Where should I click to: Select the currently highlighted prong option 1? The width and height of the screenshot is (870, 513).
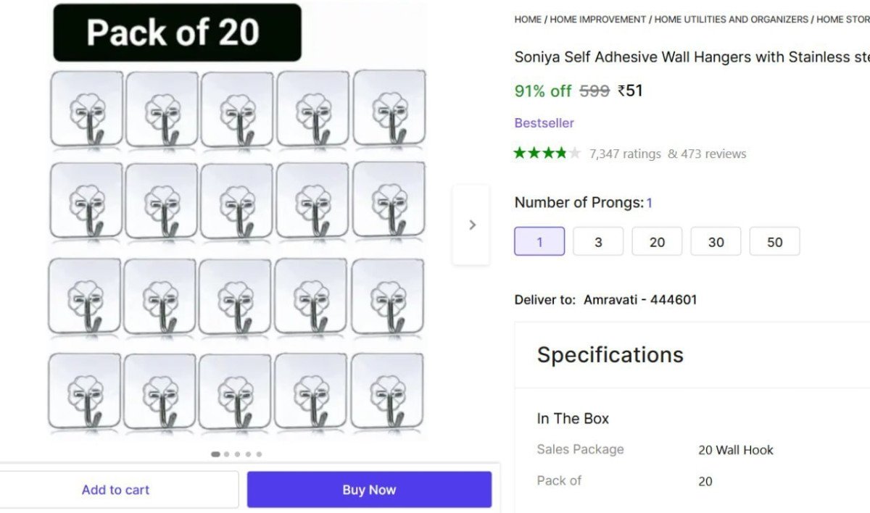click(x=539, y=241)
